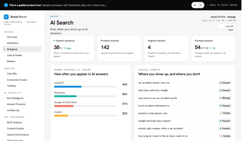Click Present badge for 'best injury attorney raleigh'
Screen dimensions: 242x141
click(225, 90)
